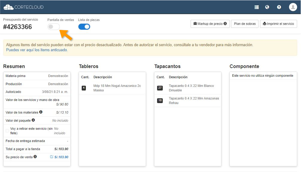
Task: Enable the Pantalla de ventas toggle
Action: click(54, 27)
